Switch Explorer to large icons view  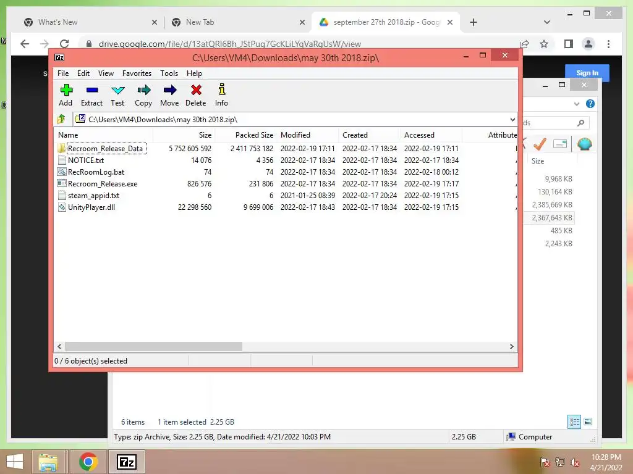(x=588, y=422)
